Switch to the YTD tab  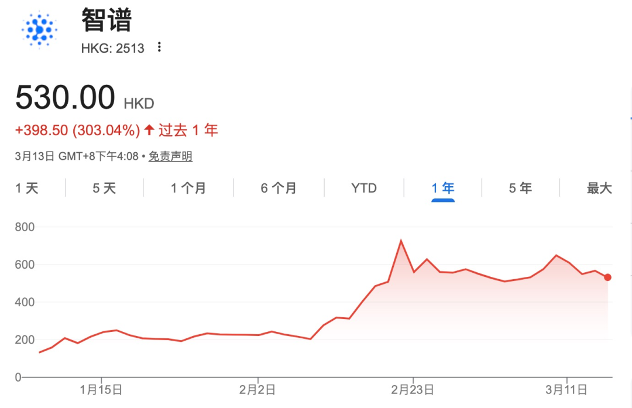point(363,188)
